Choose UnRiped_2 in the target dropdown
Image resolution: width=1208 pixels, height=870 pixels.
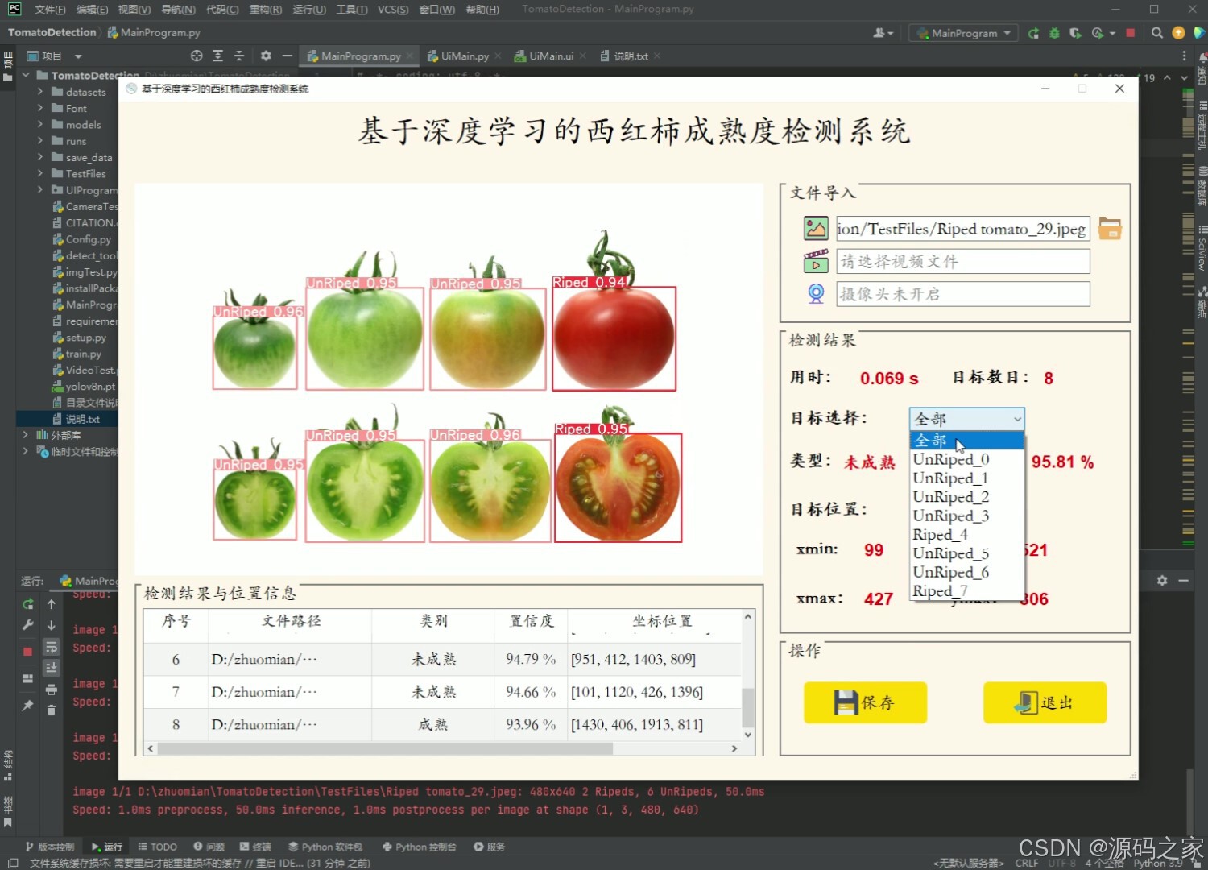[x=950, y=496]
